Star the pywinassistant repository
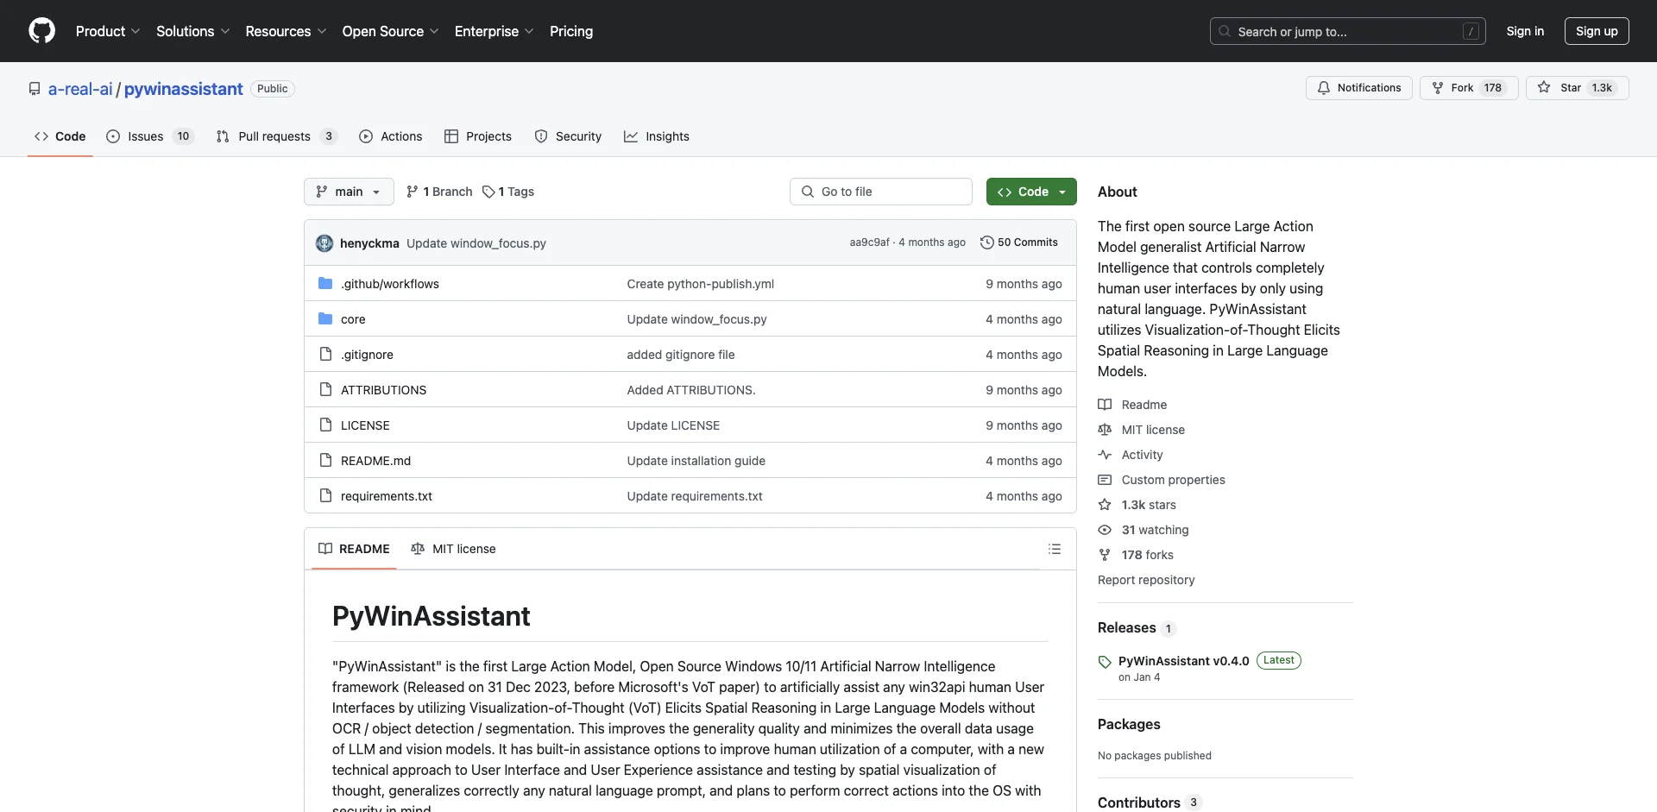This screenshot has width=1657, height=812. click(x=1577, y=88)
